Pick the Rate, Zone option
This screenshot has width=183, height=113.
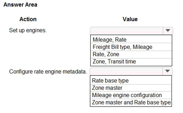coord(131,54)
